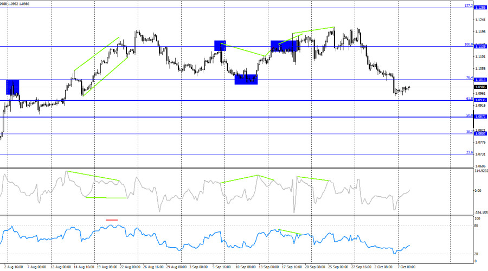Click the 3 Sep 00:00 date label
The height and width of the screenshot is (271, 488).
point(198,267)
